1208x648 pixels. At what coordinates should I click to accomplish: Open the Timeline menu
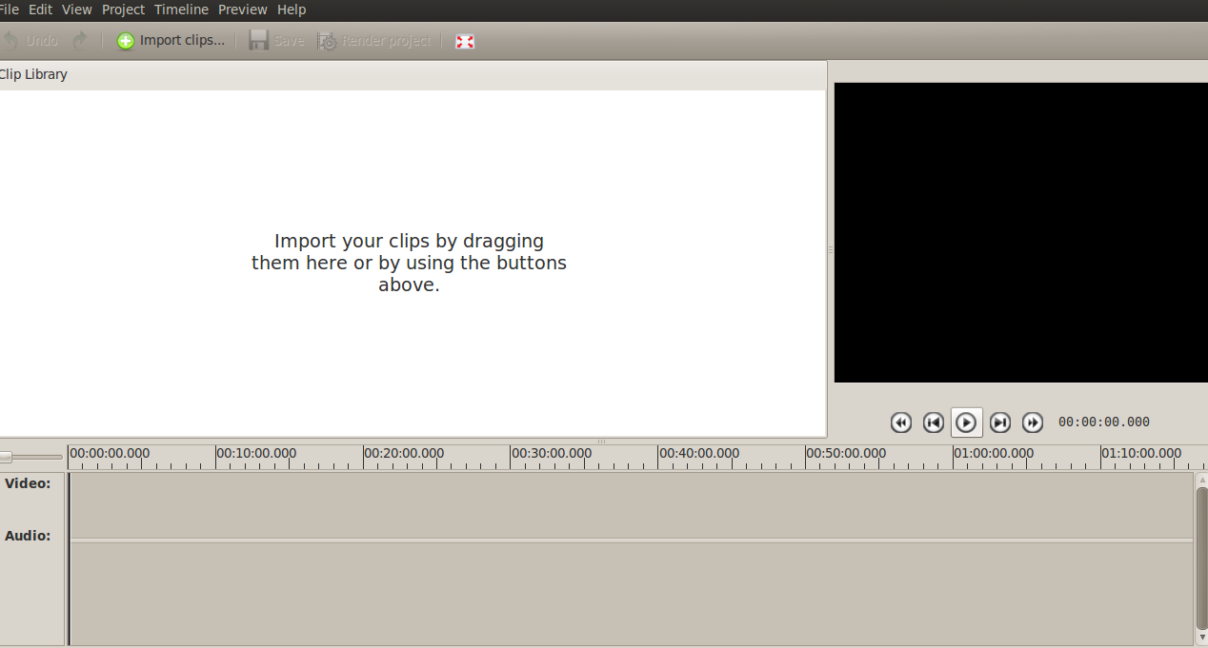[x=181, y=10]
